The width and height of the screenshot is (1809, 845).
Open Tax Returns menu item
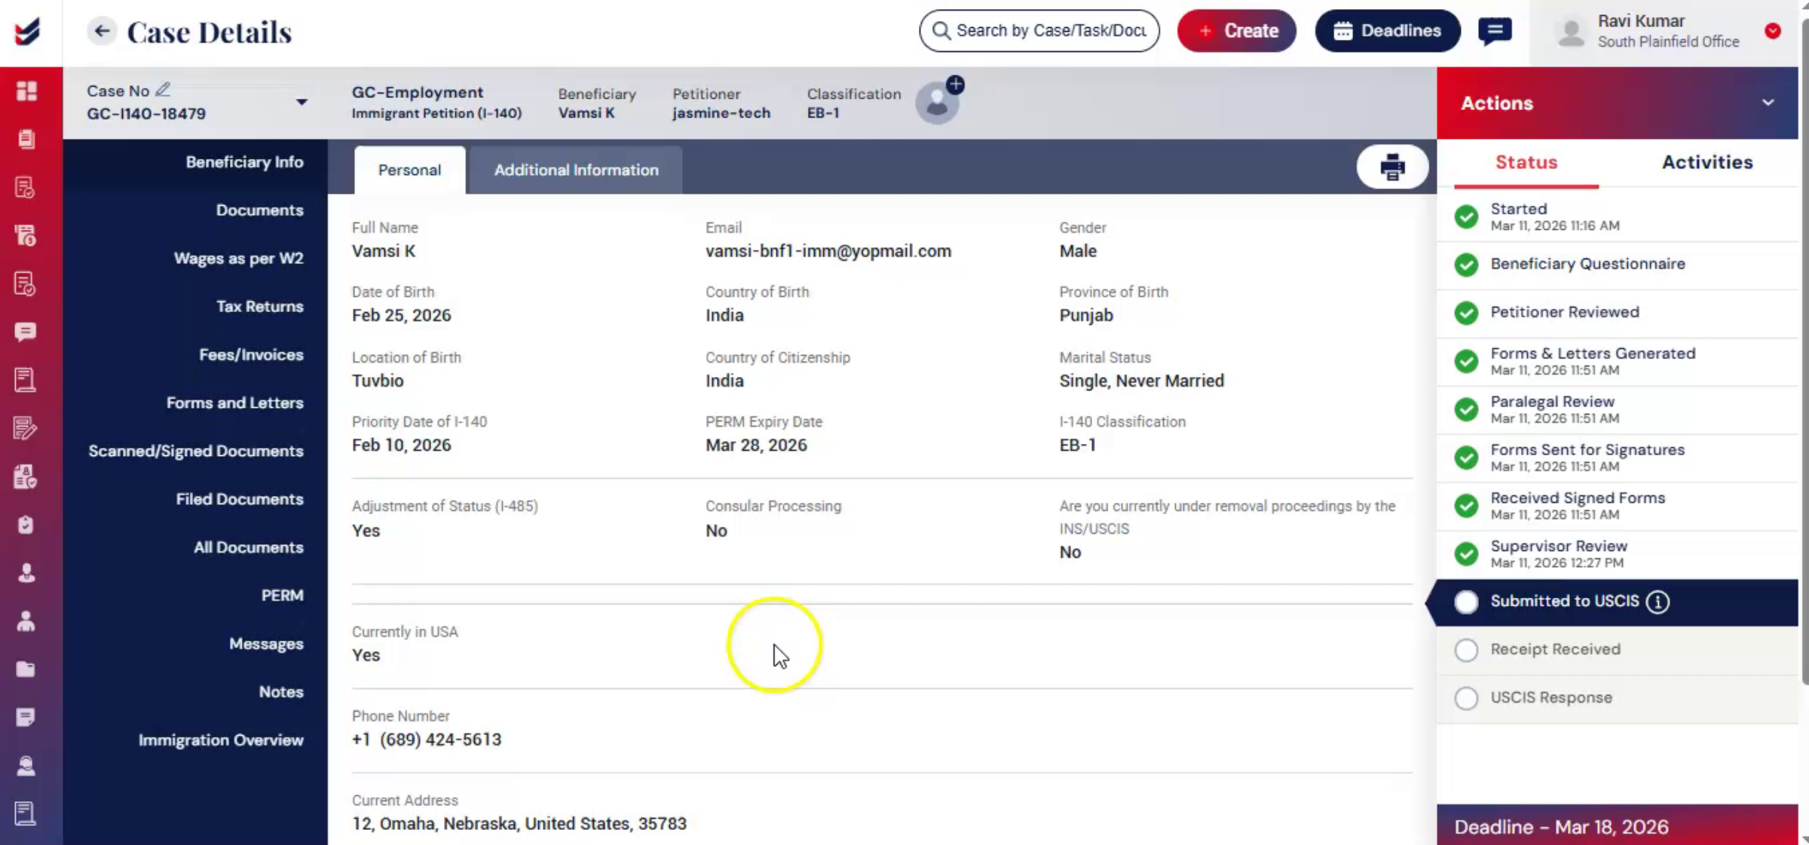pyautogui.click(x=259, y=307)
